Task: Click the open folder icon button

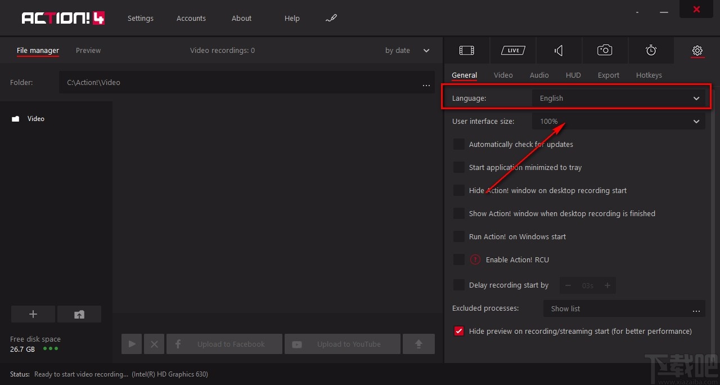Action: click(79, 314)
